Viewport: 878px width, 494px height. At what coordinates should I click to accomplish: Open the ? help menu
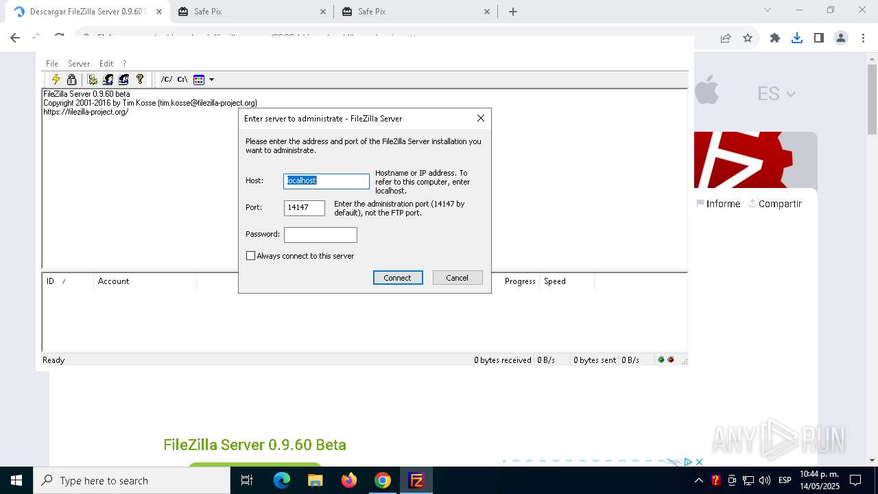click(x=124, y=63)
